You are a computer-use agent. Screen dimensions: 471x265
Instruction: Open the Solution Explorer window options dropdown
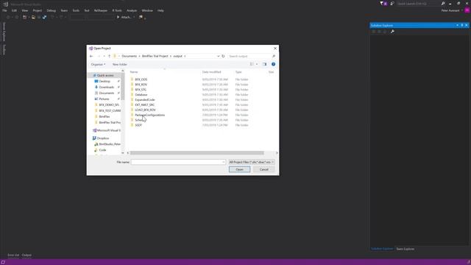coord(457,25)
